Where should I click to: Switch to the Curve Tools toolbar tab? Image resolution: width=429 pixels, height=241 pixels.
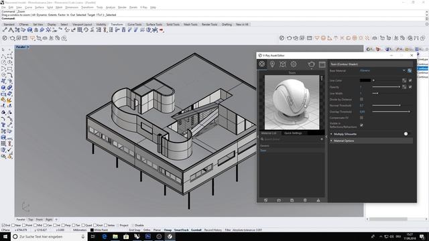tap(135, 24)
